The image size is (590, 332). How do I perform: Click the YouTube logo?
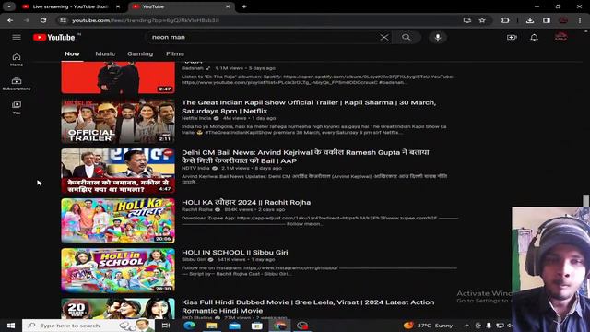coord(54,37)
